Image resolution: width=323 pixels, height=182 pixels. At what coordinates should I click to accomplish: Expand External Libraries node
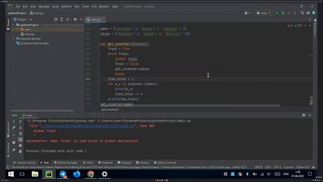[x=13, y=38]
